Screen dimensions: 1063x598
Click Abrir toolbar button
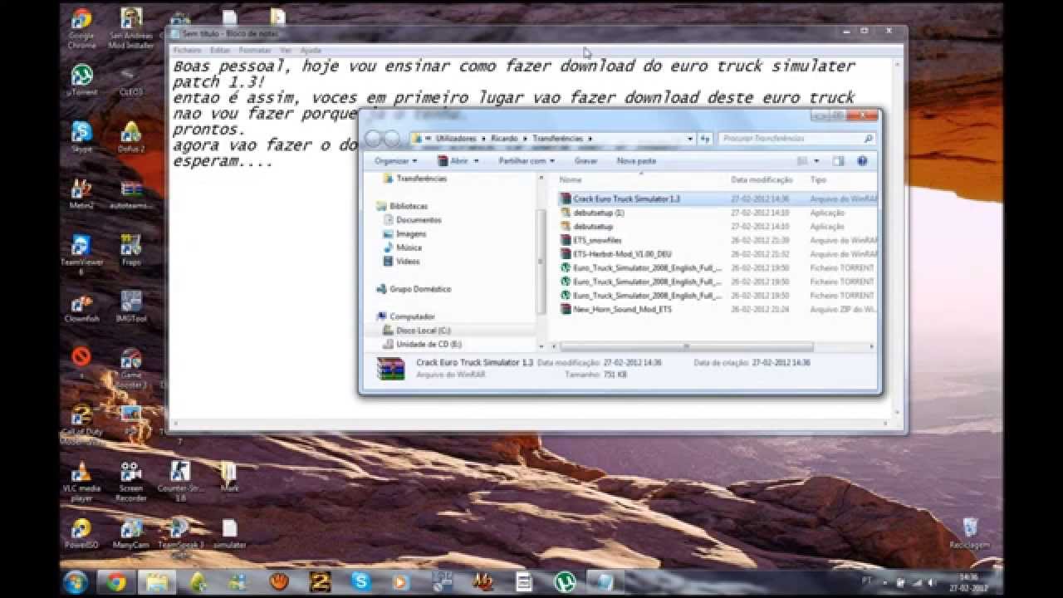click(453, 161)
